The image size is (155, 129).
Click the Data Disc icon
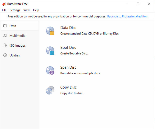click(x=50, y=31)
